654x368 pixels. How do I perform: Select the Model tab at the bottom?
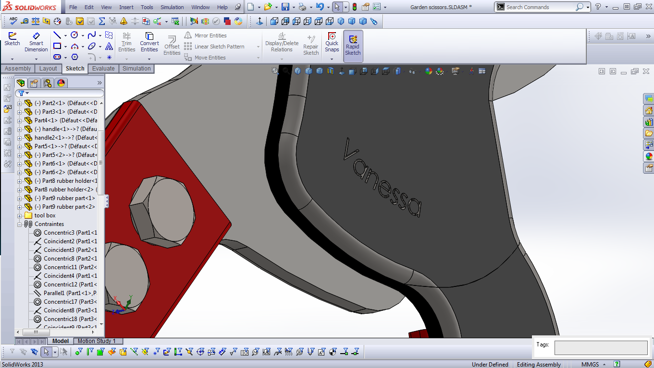point(60,341)
